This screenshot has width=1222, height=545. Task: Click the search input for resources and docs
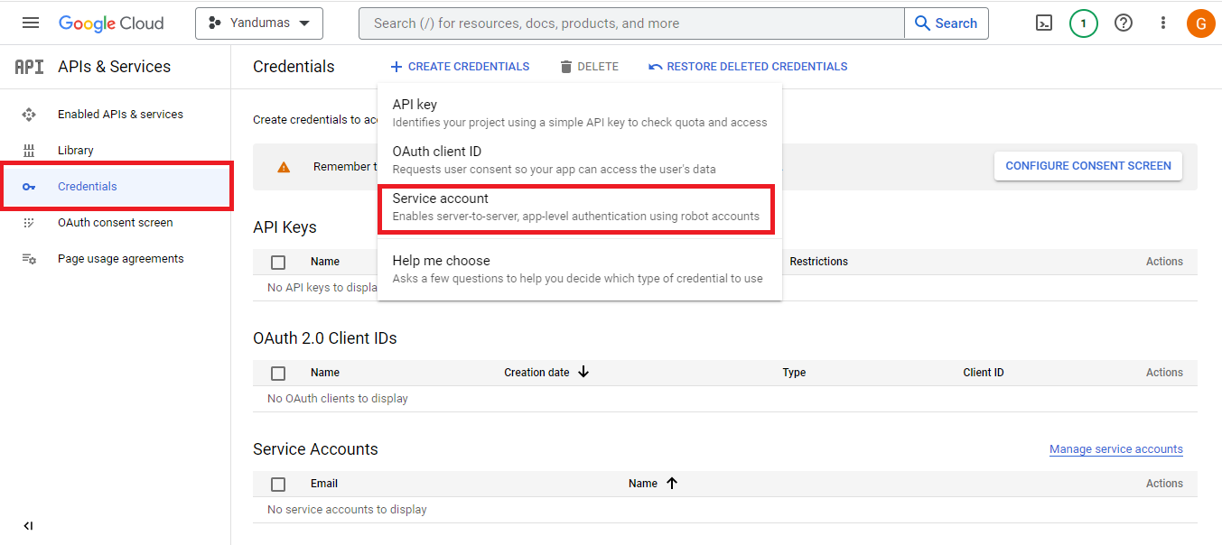631,23
